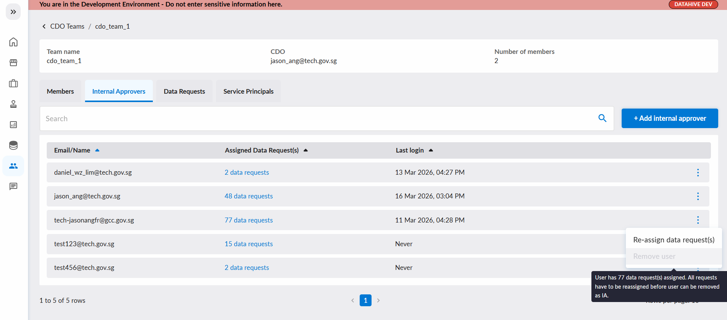Click Add internal approver button
Viewport: 727px width, 320px height.
(670, 119)
